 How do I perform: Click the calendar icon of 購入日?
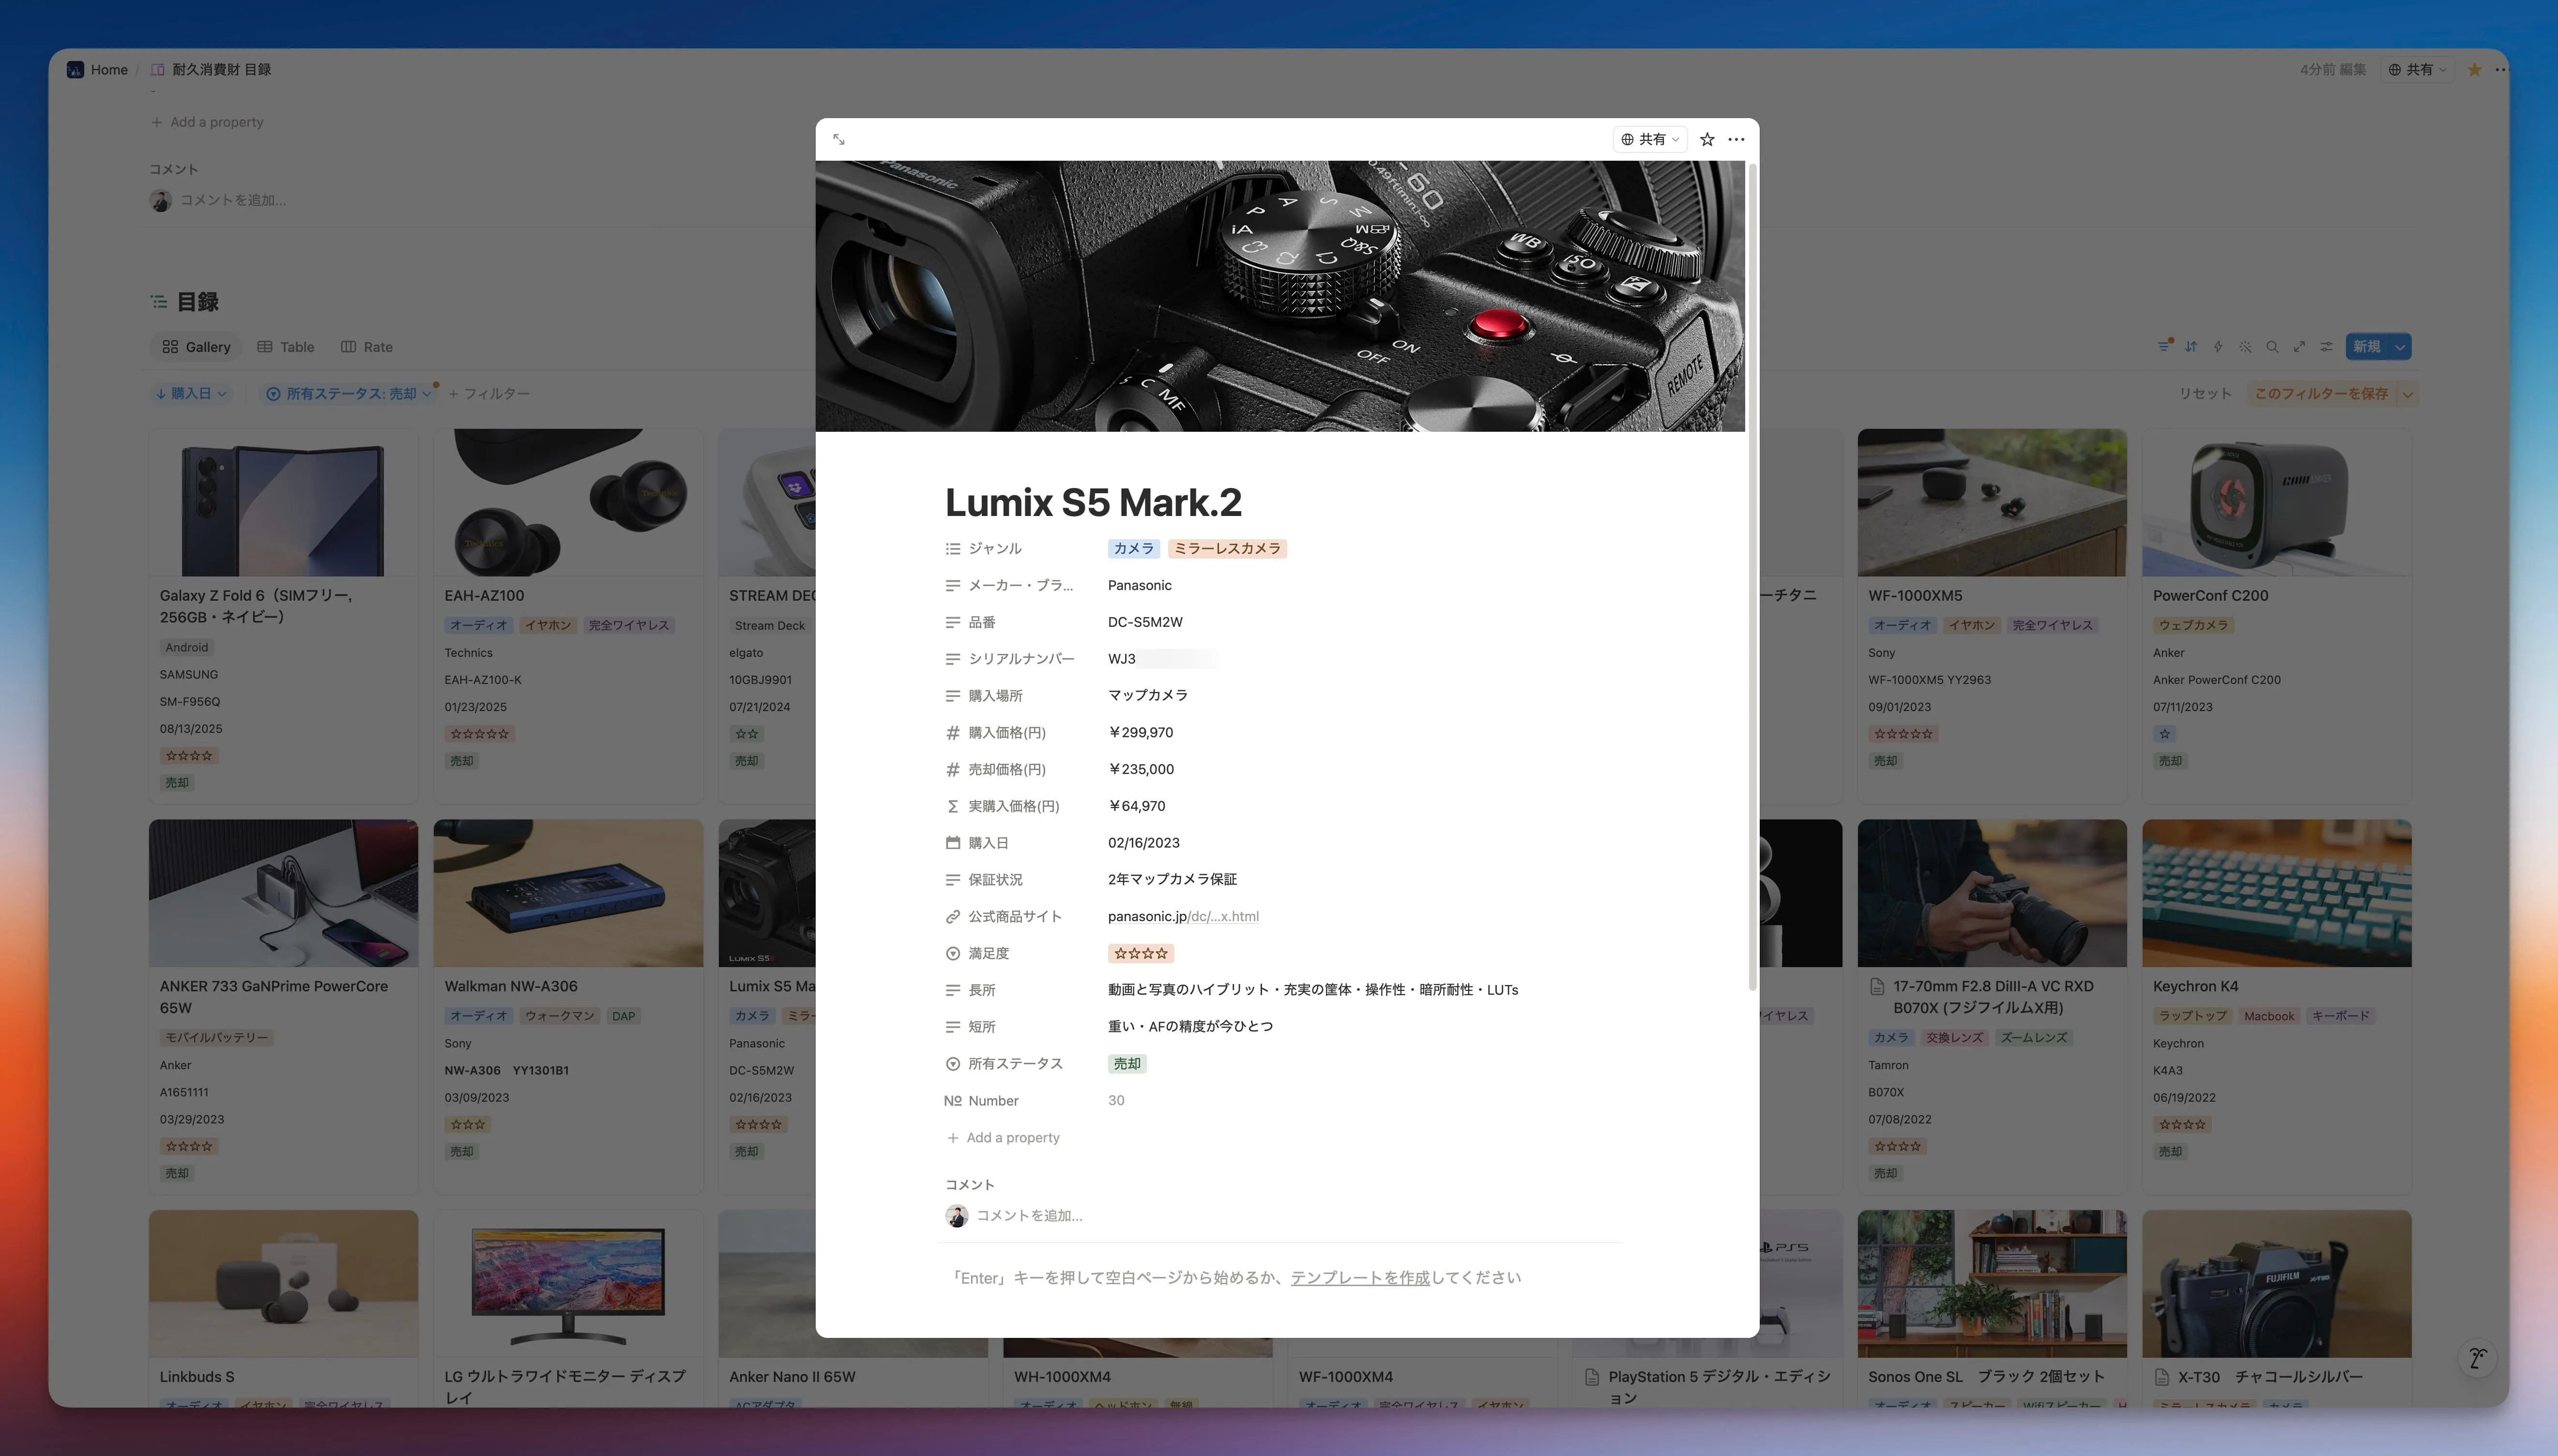pos(952,843)
